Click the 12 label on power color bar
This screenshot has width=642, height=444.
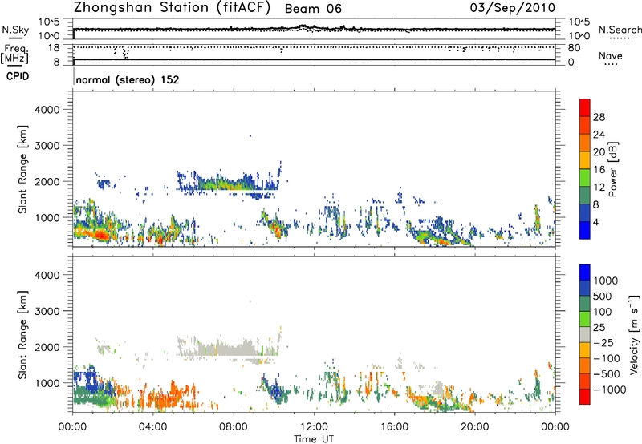(599, 188)
